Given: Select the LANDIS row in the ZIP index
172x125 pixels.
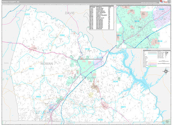Looking at the screenshot, I should tap(101, 17).
